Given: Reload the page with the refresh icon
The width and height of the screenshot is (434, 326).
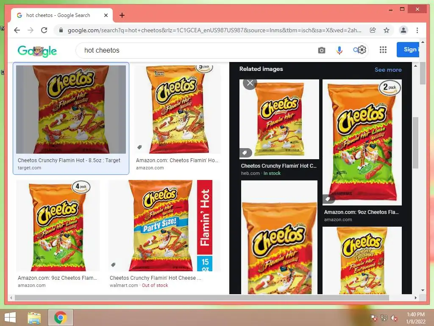Looking at the screenshot, I should [44, 30].
